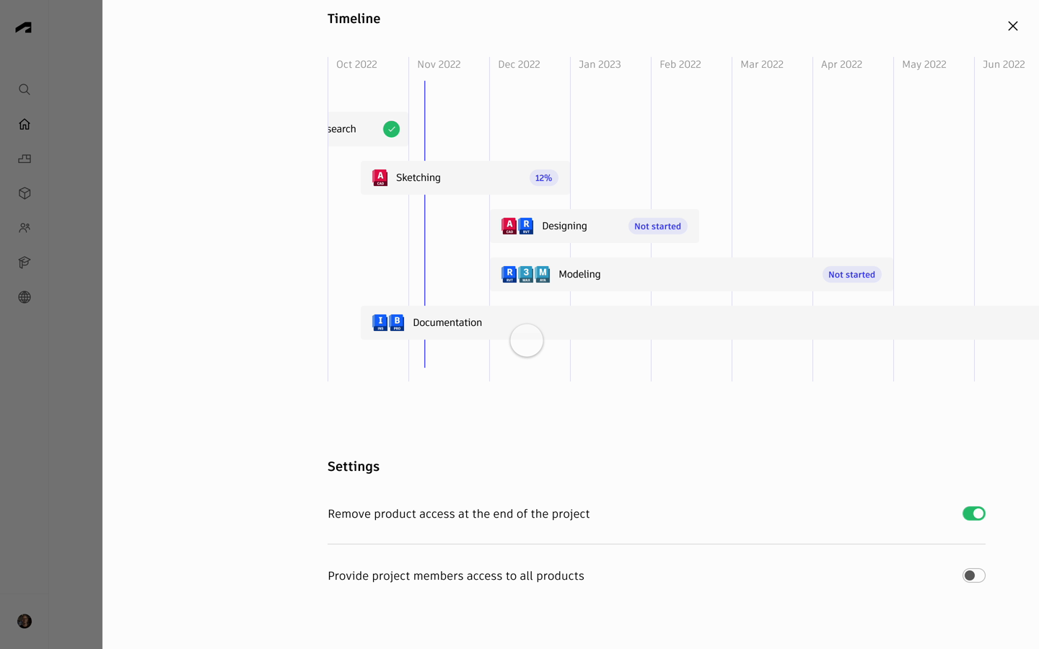Click AutoCAD icon on Sketching bar
1039x649 pixels.
coord(380,177)
